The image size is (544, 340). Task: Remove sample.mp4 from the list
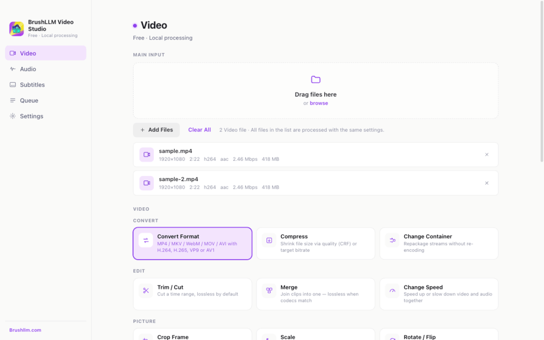point(487,155)
